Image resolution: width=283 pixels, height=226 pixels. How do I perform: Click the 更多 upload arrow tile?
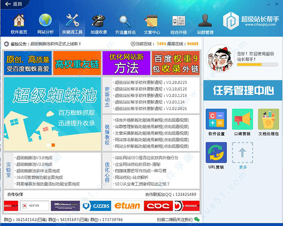coord(242,152)
